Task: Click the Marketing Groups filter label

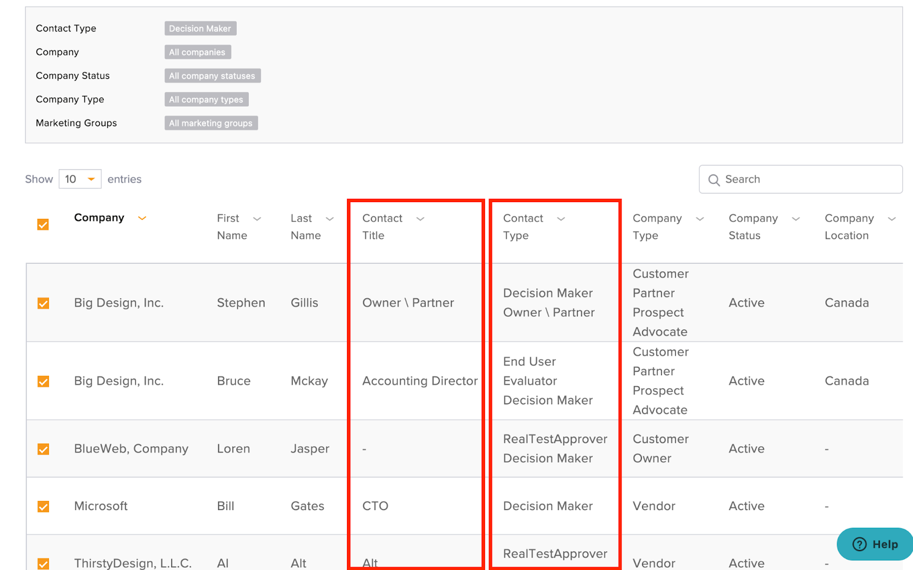Action: pos(76,123)
